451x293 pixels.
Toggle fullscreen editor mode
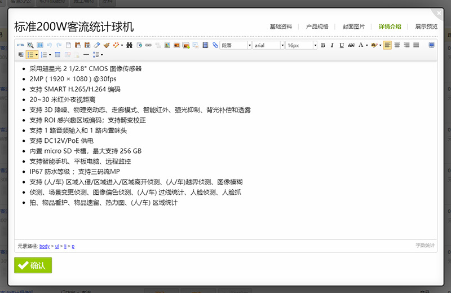click(431, 45)
